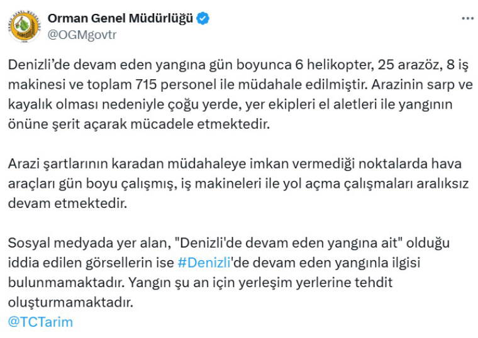This screenshot has width=478, height=338.
Task: Open the @TCTarim mention link
Action: coord(40,322)
